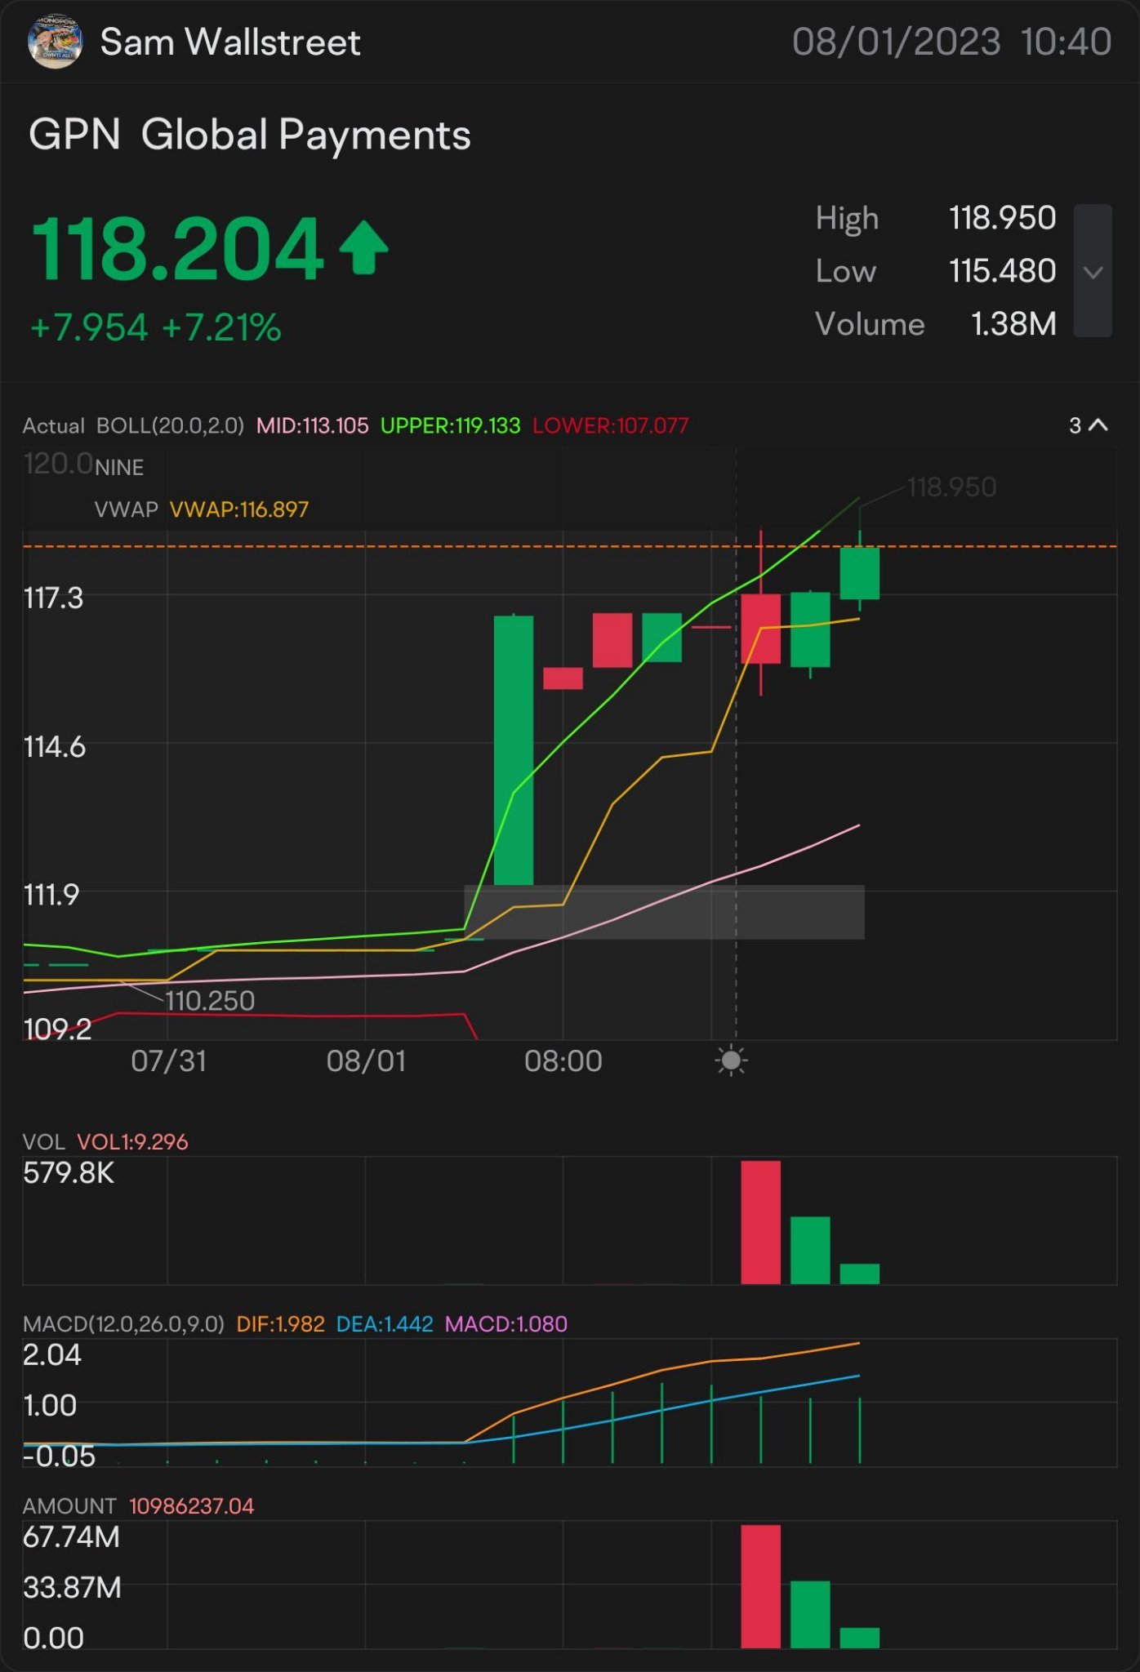Tap the MID:113.105 Bollinger label
This screenshot has height=1672, width=1140.
tap(313, 425)
